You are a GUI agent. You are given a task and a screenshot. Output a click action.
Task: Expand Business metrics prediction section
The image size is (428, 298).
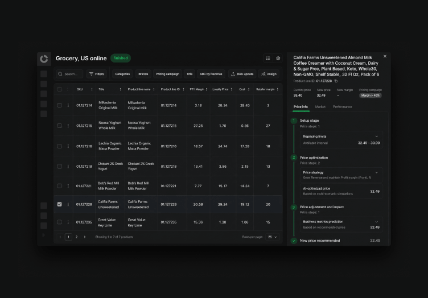(376, 222)
